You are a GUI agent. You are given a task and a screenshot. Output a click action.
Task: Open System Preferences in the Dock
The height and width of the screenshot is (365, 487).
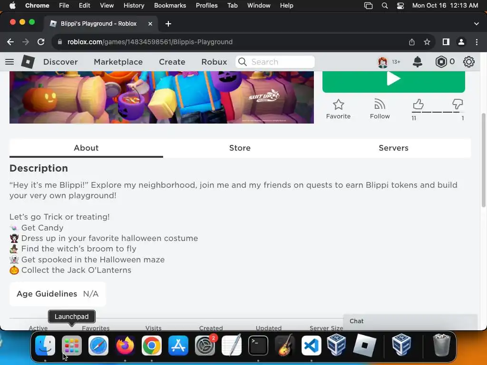click(205, 346)
